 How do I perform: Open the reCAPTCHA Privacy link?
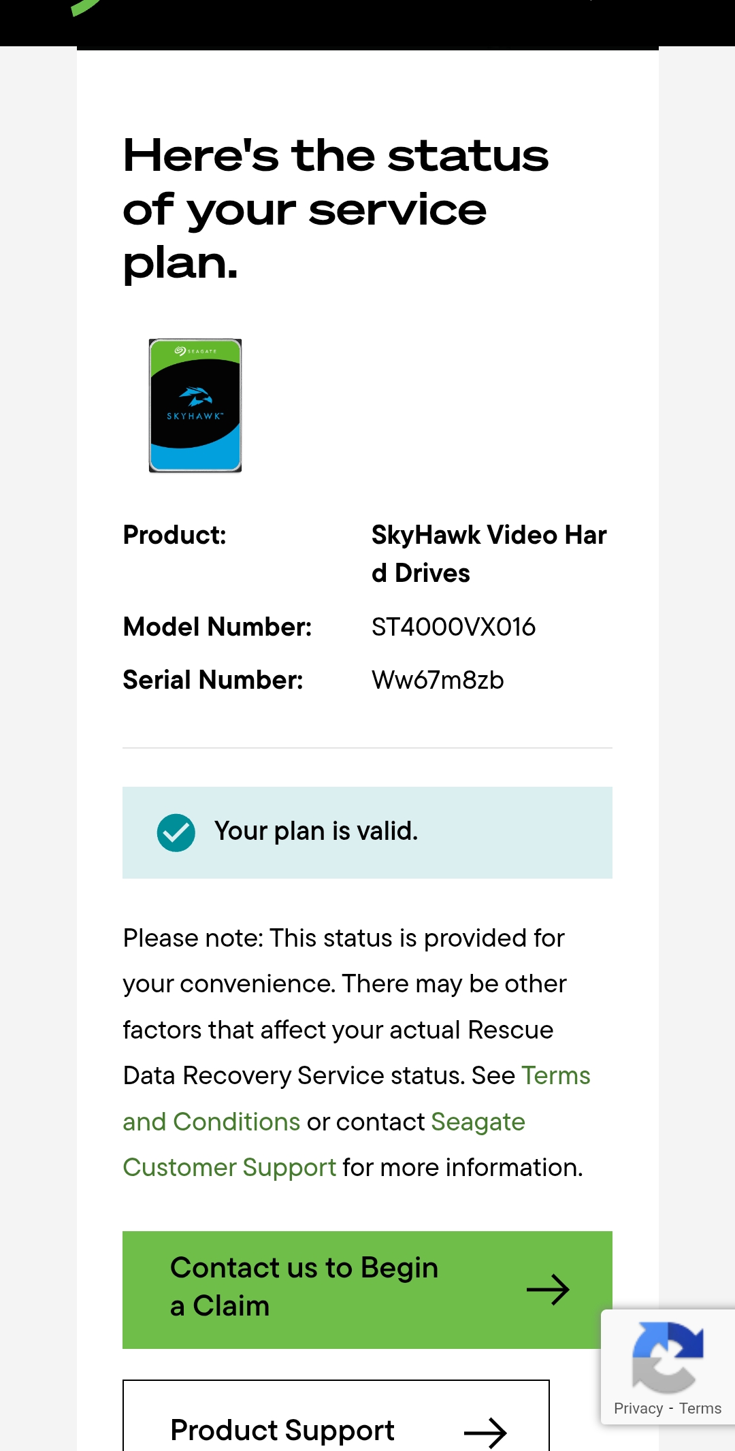[x=638, y=1408]
